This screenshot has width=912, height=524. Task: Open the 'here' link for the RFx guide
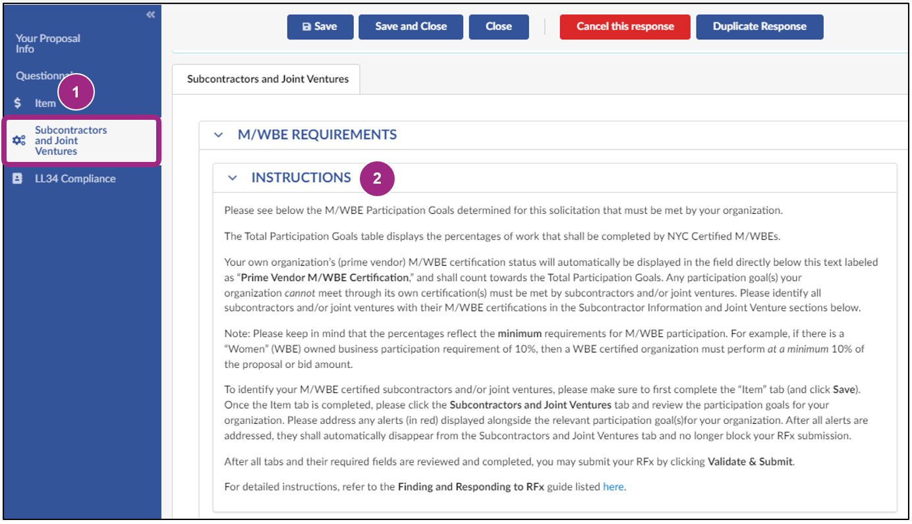(x=613, y=486)
